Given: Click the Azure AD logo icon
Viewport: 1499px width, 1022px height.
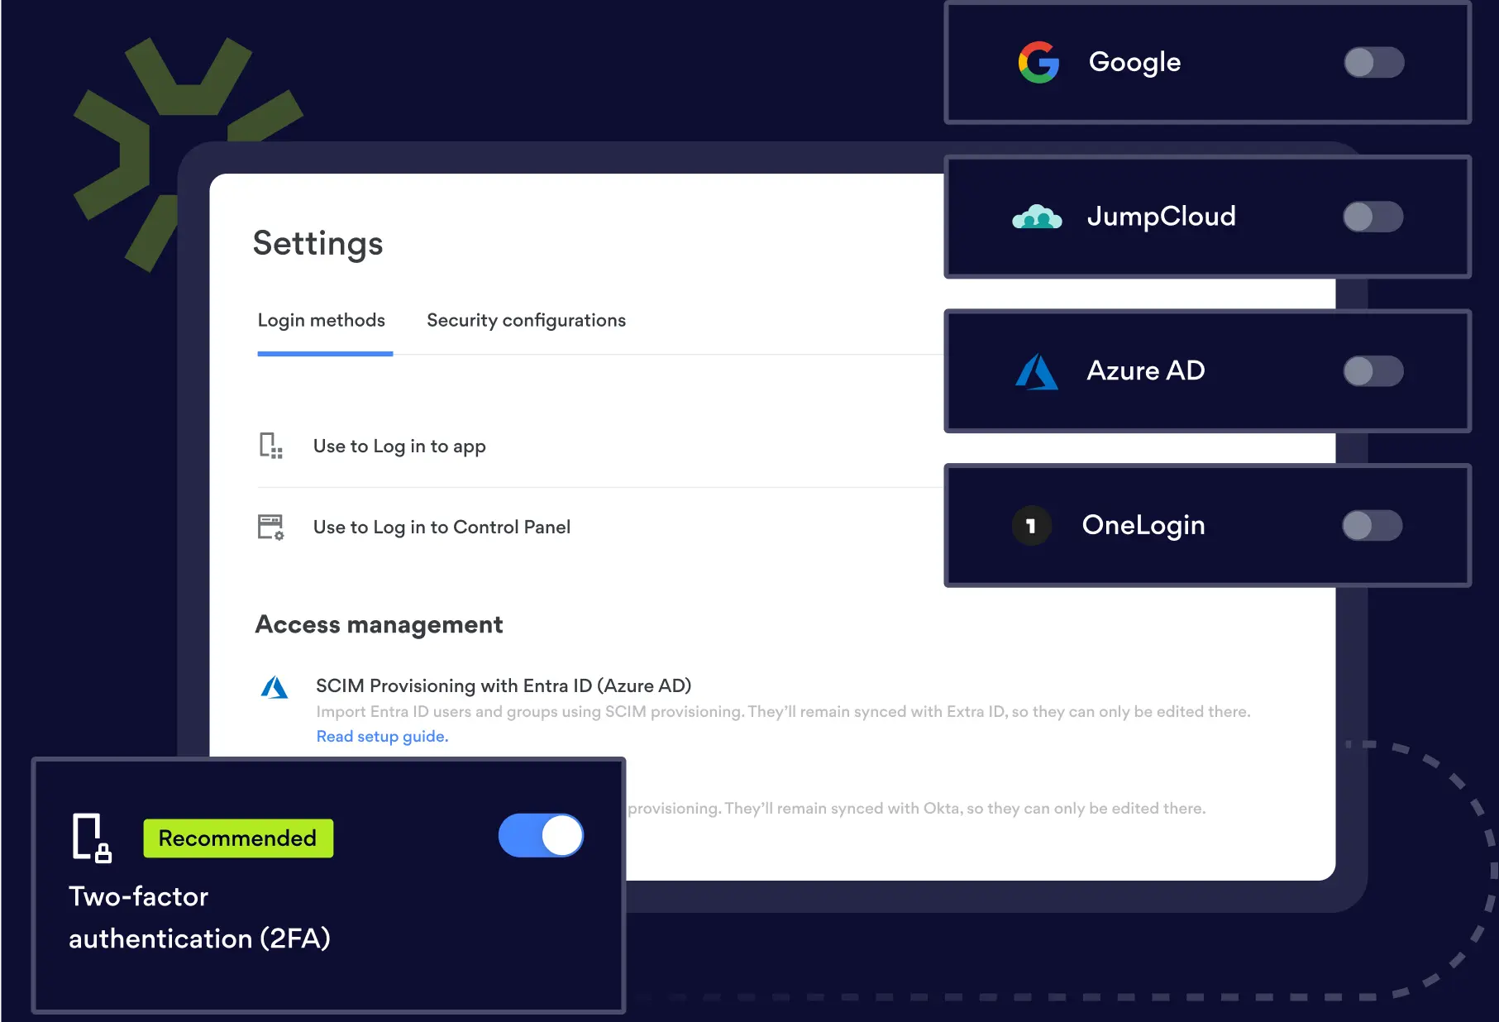Looking at the screenshot, I should [1036, 372].
